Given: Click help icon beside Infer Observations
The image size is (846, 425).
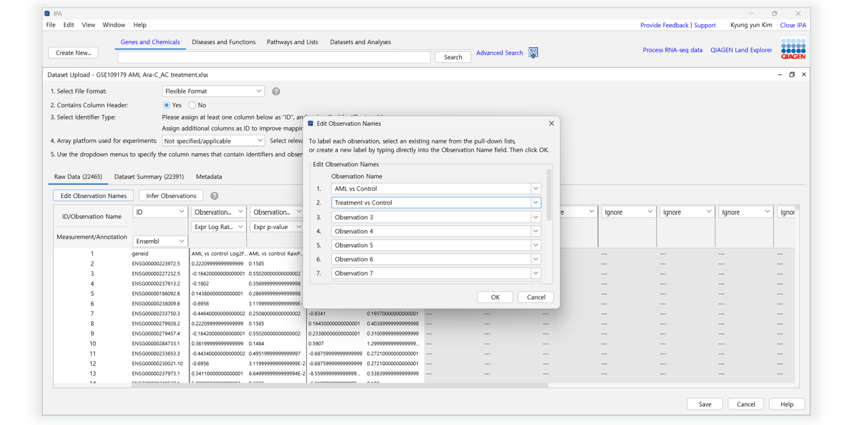Looking at the screenshot, I should 214,196.
